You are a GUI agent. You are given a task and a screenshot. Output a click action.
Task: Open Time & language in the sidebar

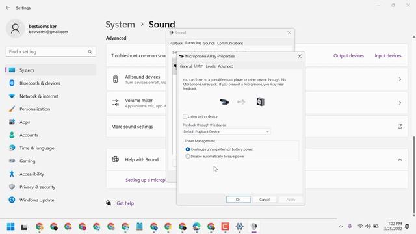pyautogui.click(x=51, y=148)
